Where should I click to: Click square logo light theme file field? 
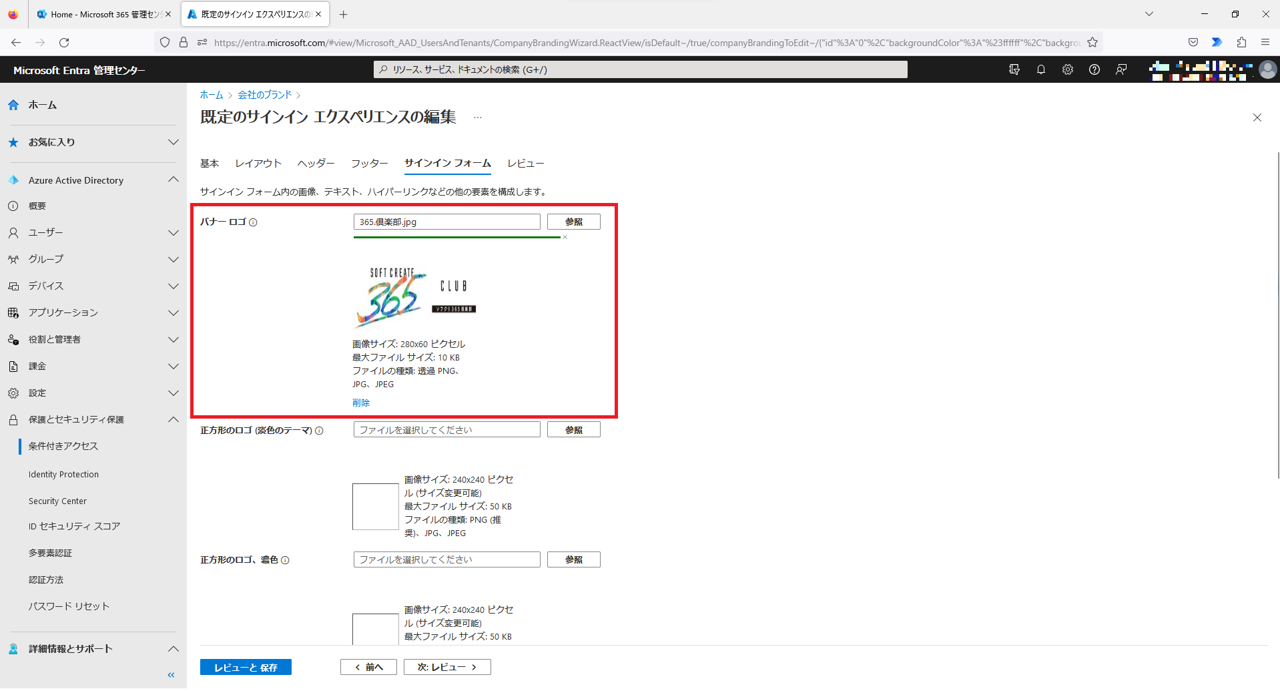[x=447, y=430]
